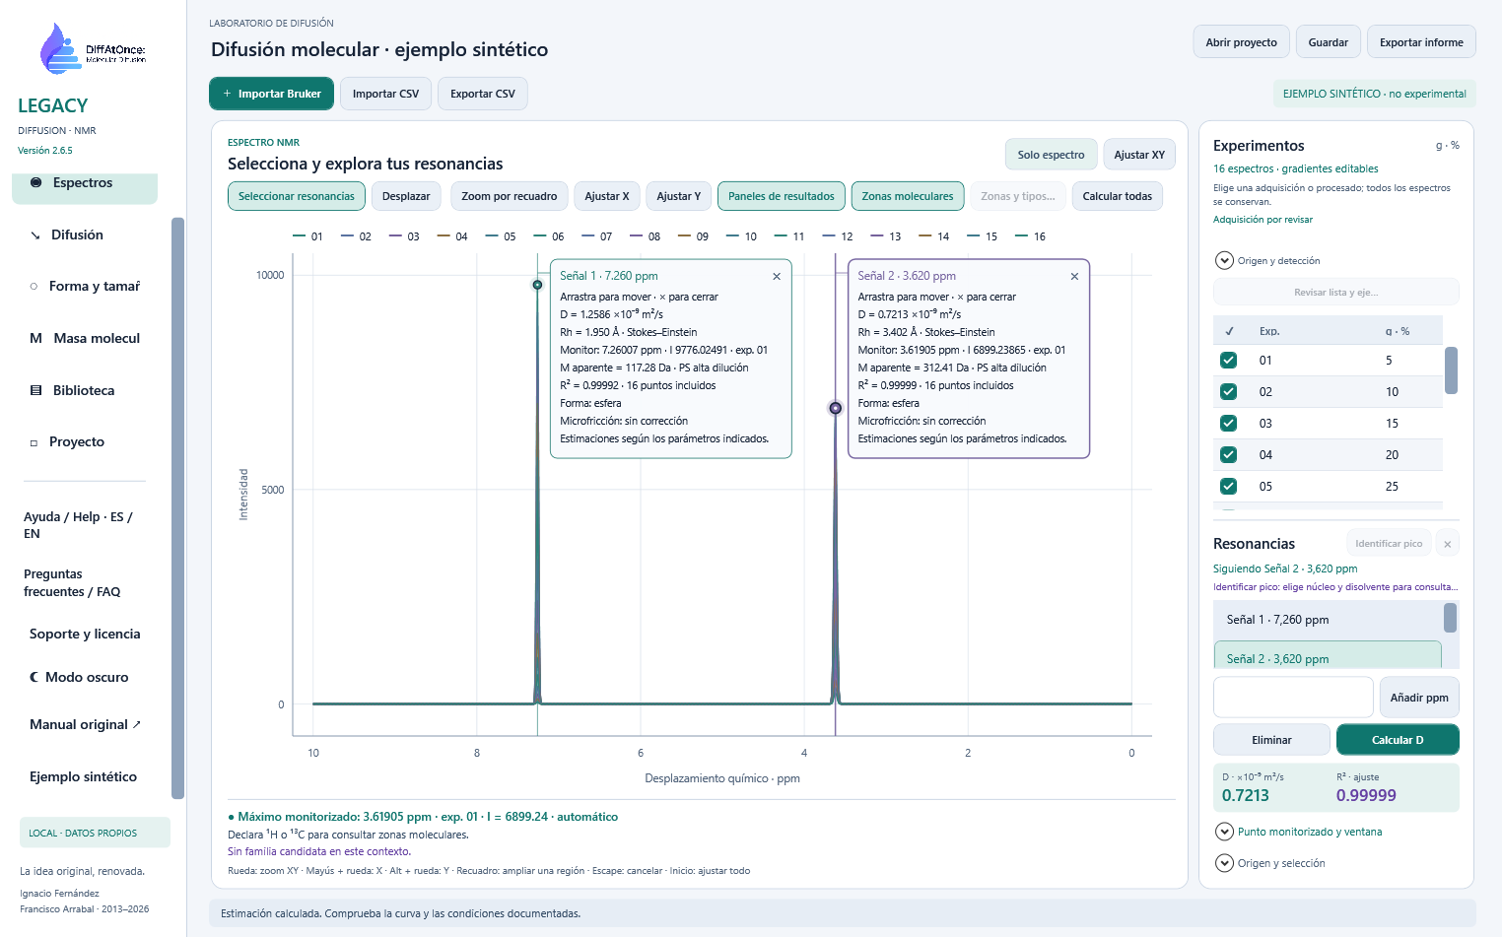The width and height of the screenshot is (1502, 937).
Task: Click Zoom por recuadro tool
Action: pos(510,196)
